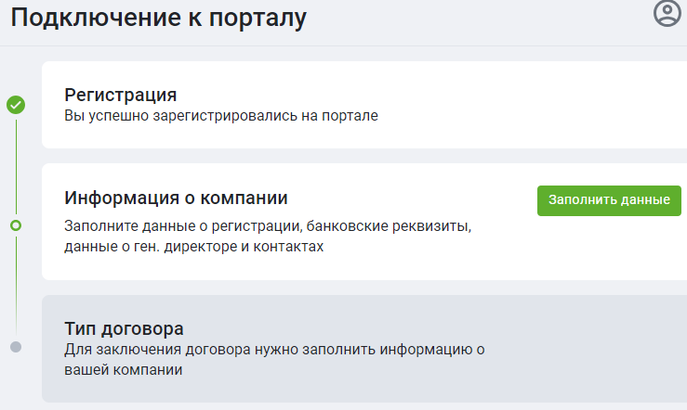
Task: Click the line between first two steps
Action: point(16,165)
